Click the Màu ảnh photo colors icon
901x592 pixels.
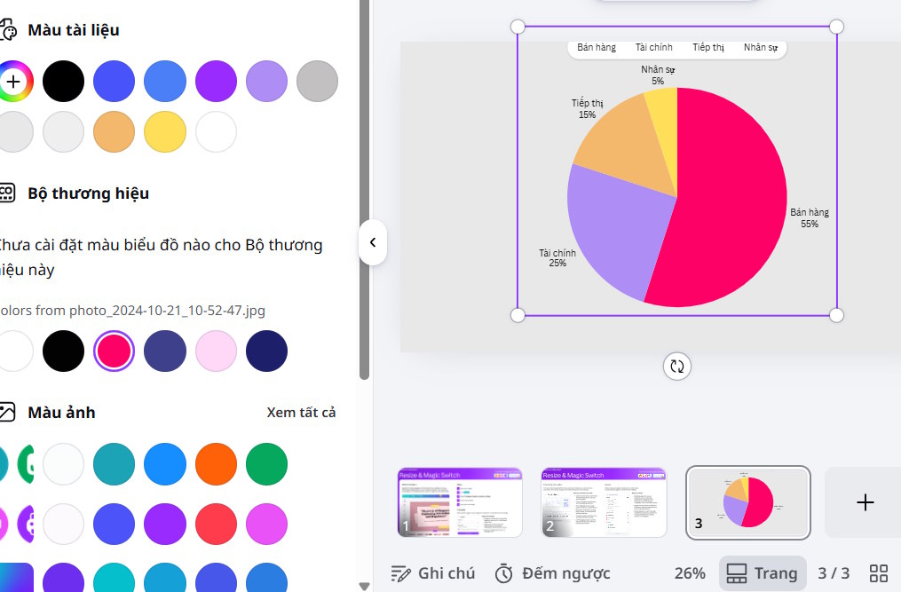(x=10, y=412)
